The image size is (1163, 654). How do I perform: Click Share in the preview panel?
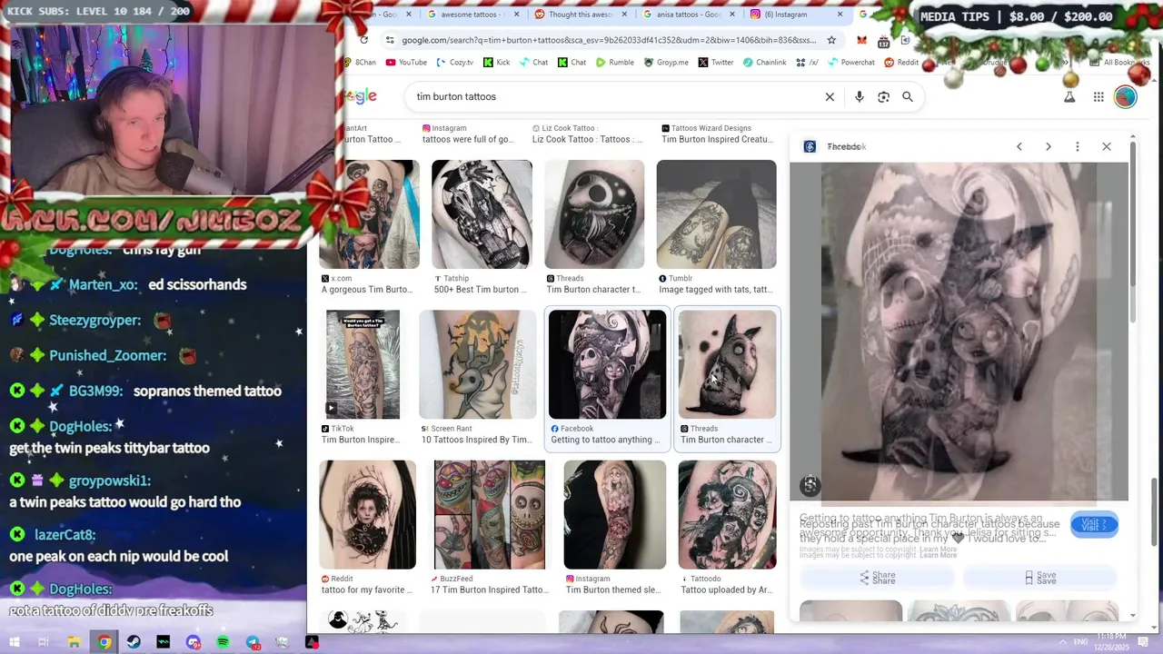(878, 578)
